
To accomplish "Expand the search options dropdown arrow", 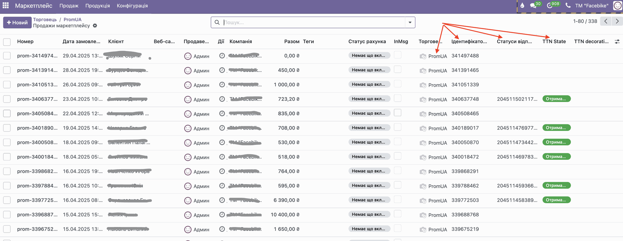I will 410,22.
